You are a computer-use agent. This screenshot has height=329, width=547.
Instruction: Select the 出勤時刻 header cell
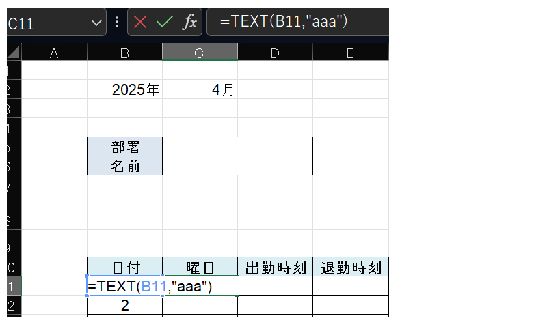point(275,267)
